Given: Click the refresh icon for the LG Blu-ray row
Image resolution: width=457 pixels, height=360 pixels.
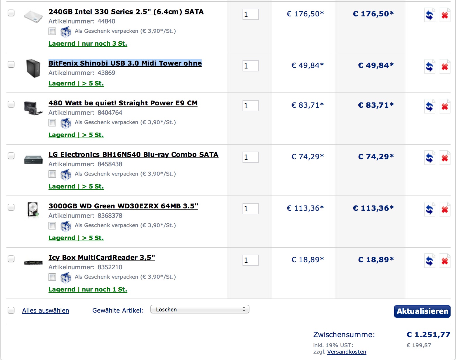Looking at the screenshot, I should pyautogui.click(x=430, y=158).
